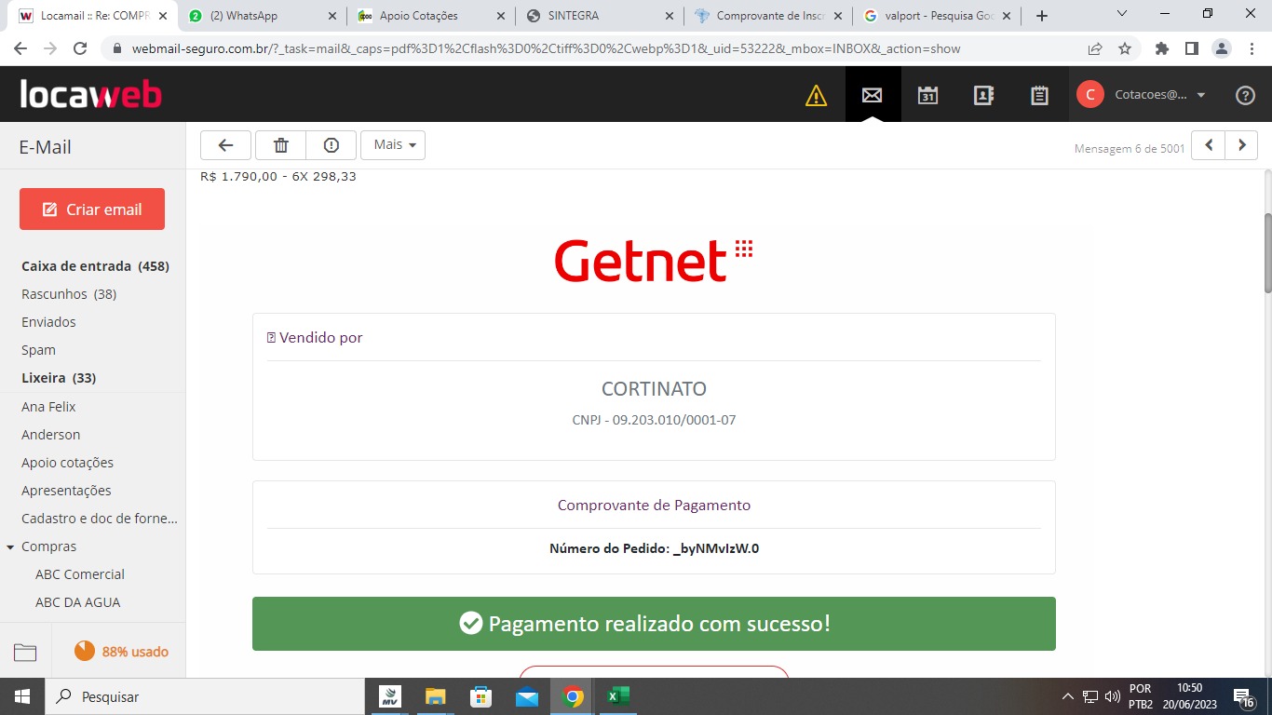Screen dimensions: 1272x715
Task: Open ABC DA AGUA subfolder
Action: click(x=78, y=602)
